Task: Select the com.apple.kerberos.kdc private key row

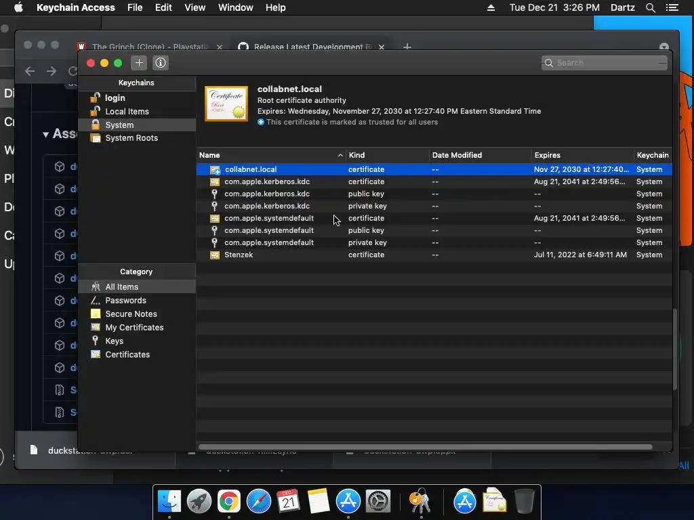Action: [x=434, y=206]
